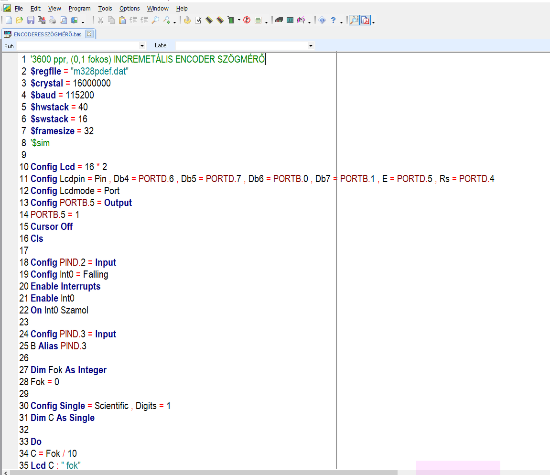Click the blue info about icon
The width and height of the screenshot is (550, 475).
323,21
